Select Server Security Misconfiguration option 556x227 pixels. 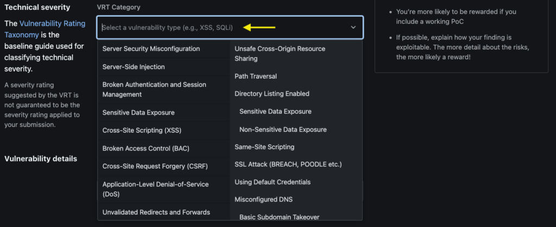tap(151, 49)
